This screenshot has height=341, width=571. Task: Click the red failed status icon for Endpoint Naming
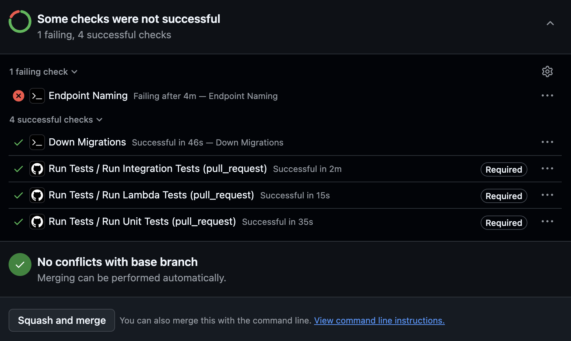(x=19, y=96)
